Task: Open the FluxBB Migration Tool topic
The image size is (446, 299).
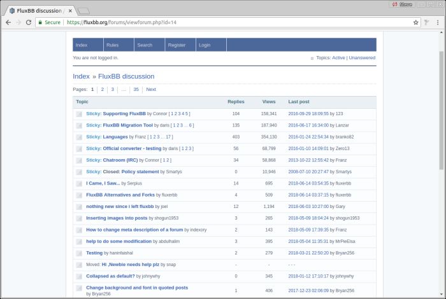Action: point(127,125)
